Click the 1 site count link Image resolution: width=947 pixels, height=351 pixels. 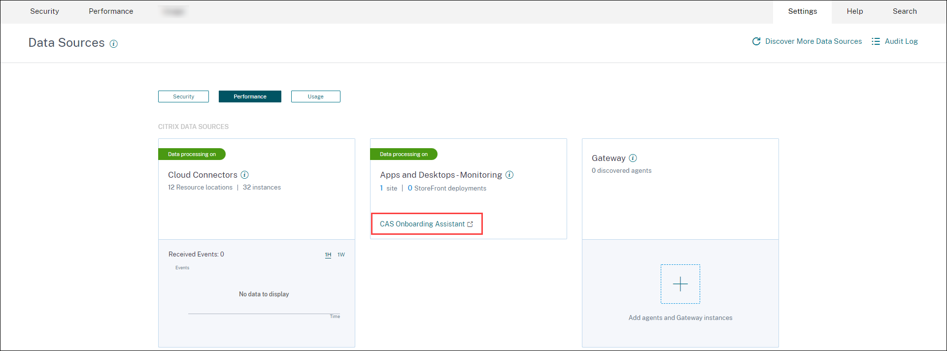click(x=381, y=188)
